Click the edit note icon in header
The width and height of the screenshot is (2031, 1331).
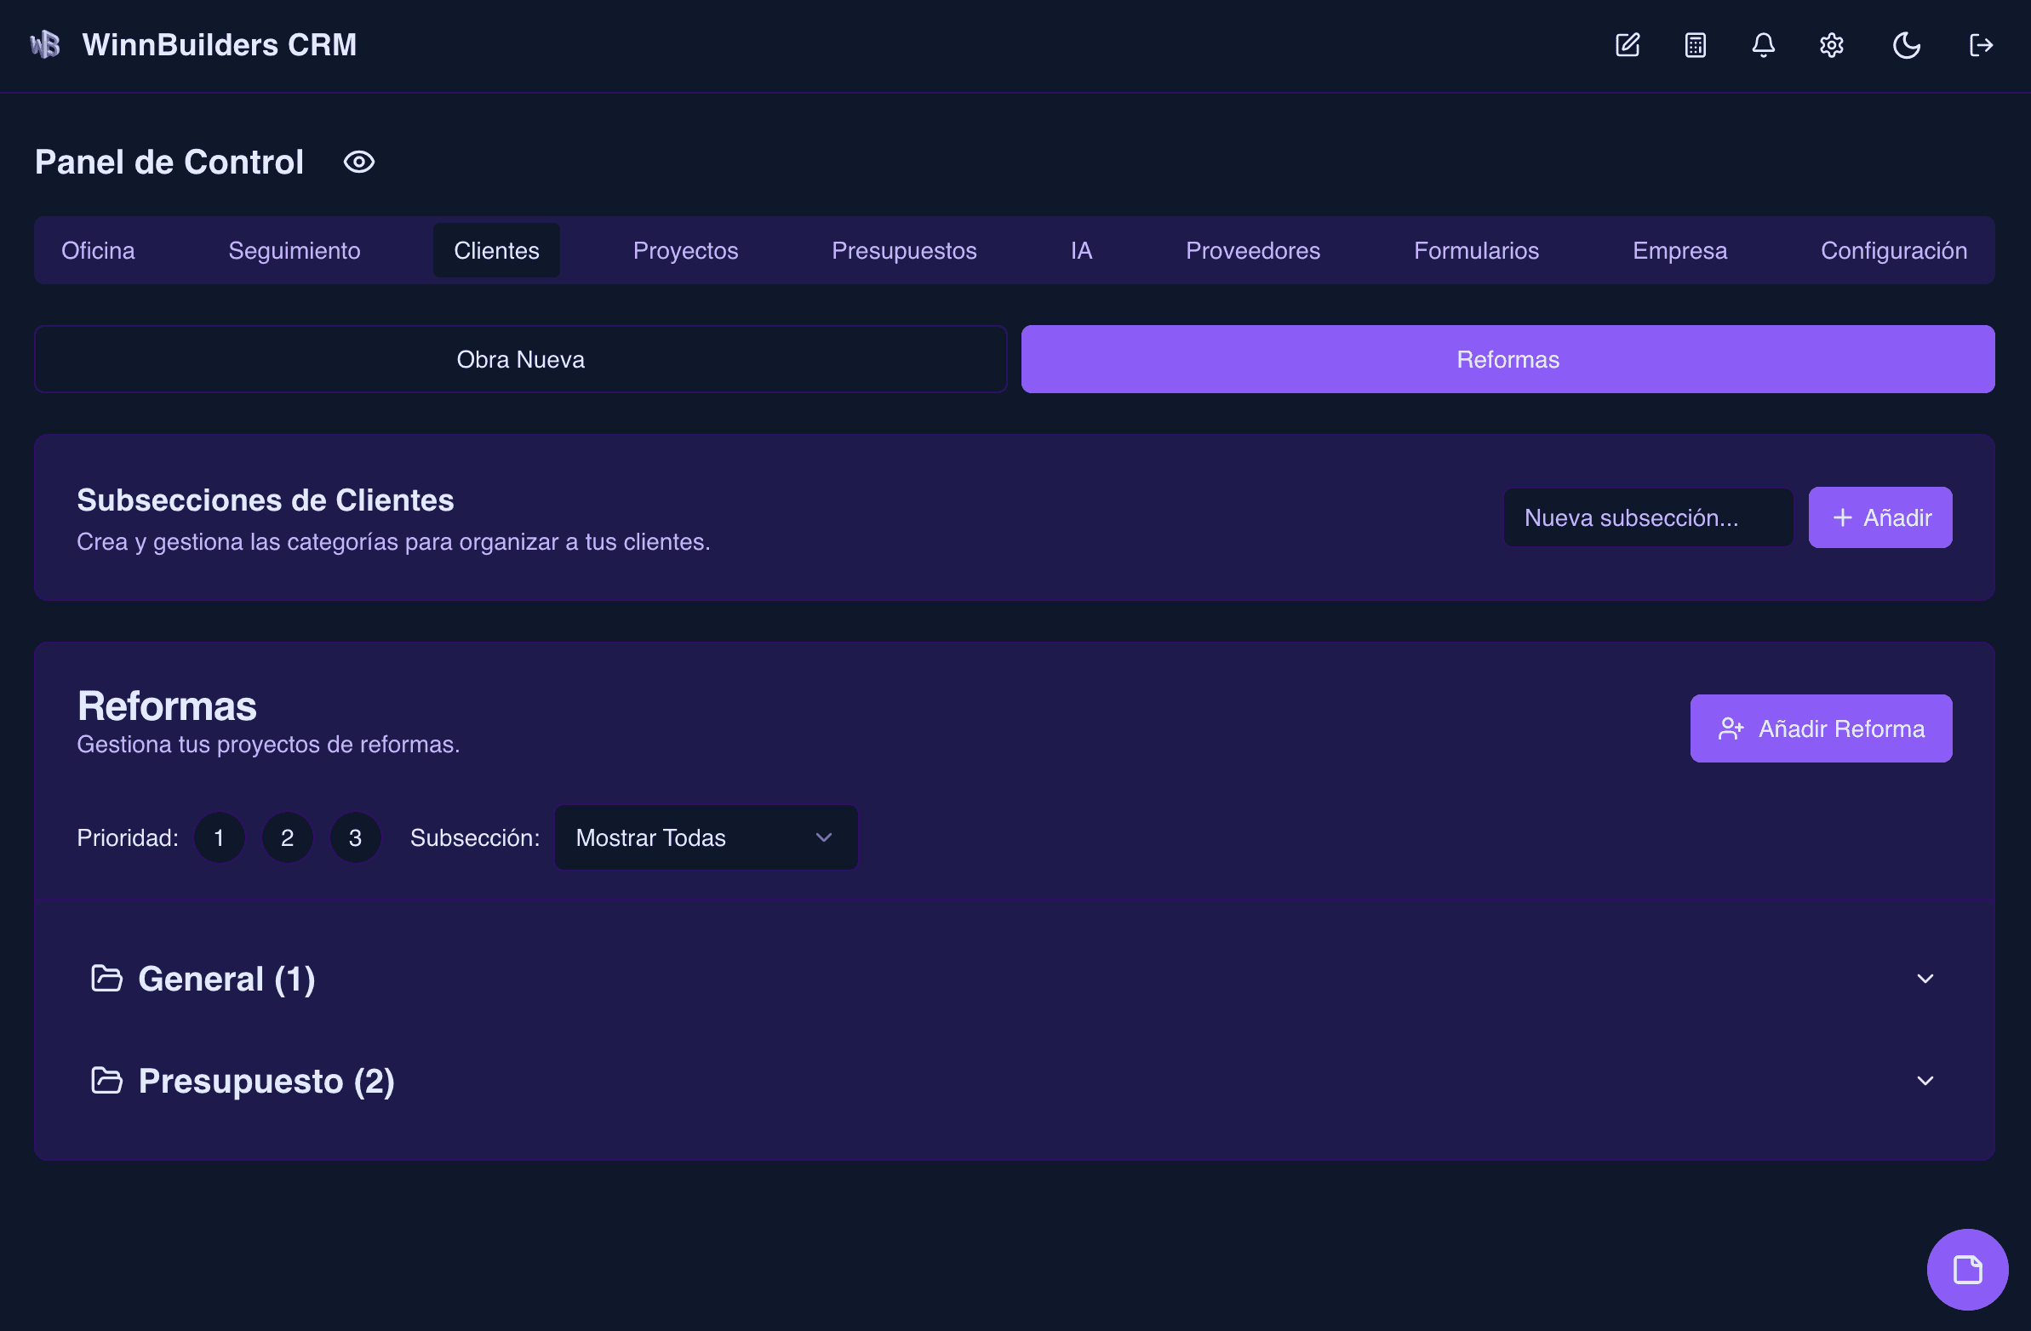1628,45
